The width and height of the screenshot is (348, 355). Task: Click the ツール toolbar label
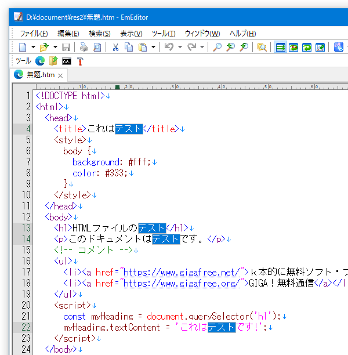[23, 61]
